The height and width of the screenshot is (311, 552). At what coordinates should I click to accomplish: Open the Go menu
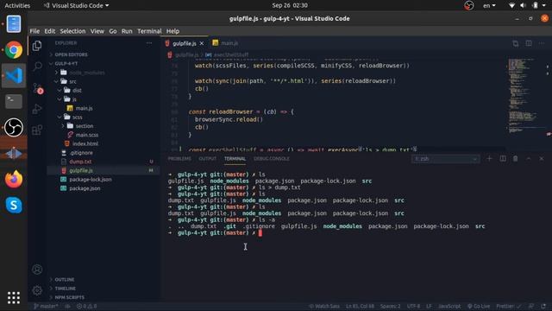coord(113,31)
